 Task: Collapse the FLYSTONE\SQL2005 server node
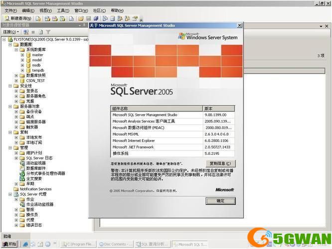(x=4, y=39)
